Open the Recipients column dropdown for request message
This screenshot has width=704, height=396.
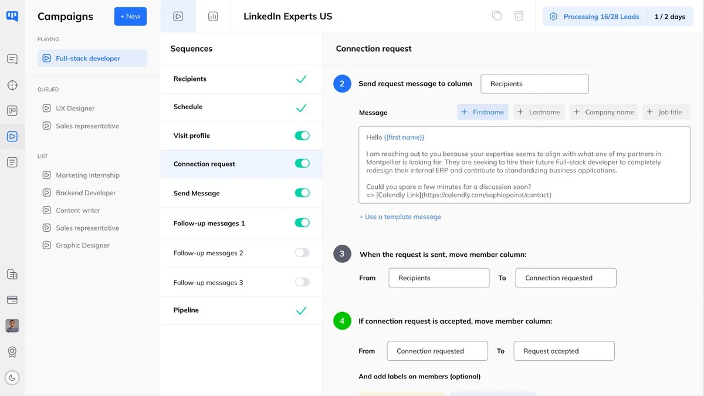pyautogui.click(x=534, y=84)
